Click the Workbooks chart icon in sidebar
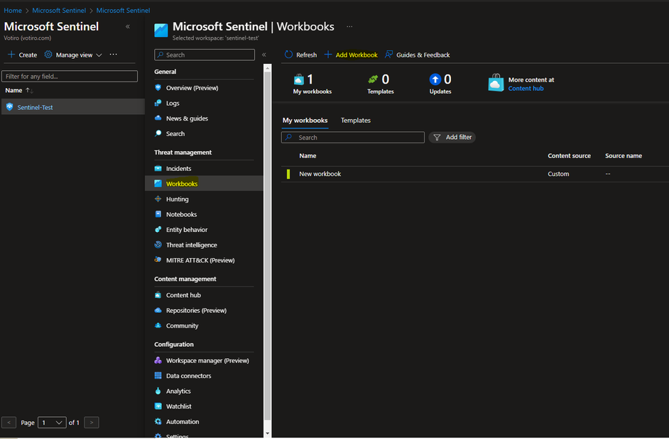Screen dimensions: 669x439 (158, 184)
